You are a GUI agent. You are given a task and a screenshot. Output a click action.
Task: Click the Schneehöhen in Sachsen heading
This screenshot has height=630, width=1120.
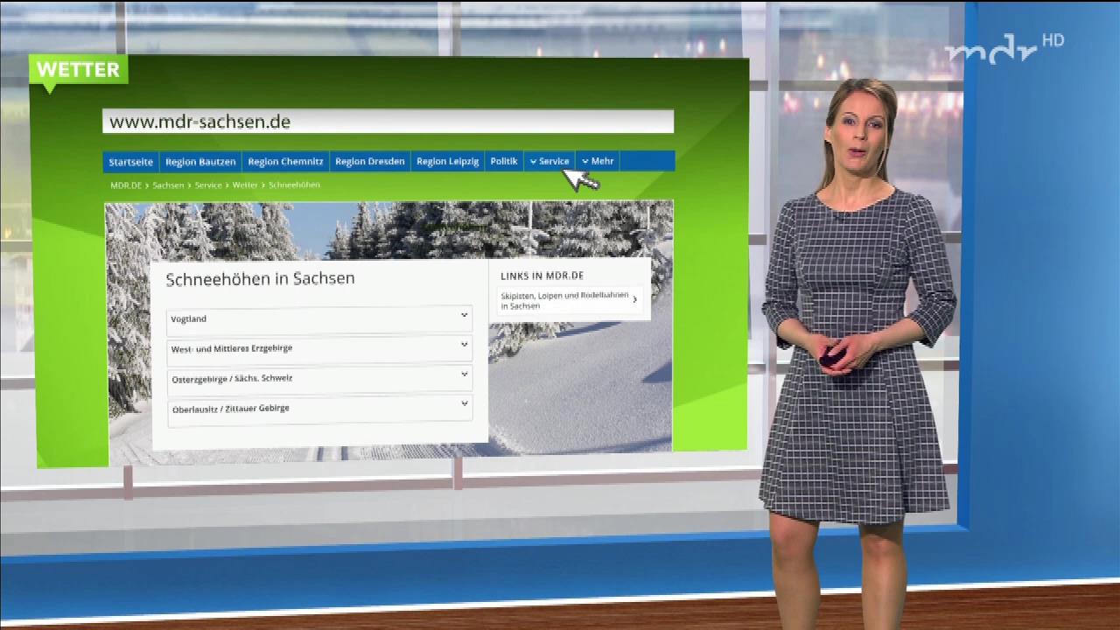(x=260, y=278)
